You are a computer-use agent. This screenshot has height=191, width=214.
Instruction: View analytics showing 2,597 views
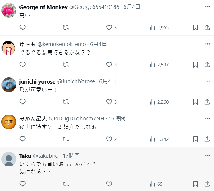coord(159,65)
